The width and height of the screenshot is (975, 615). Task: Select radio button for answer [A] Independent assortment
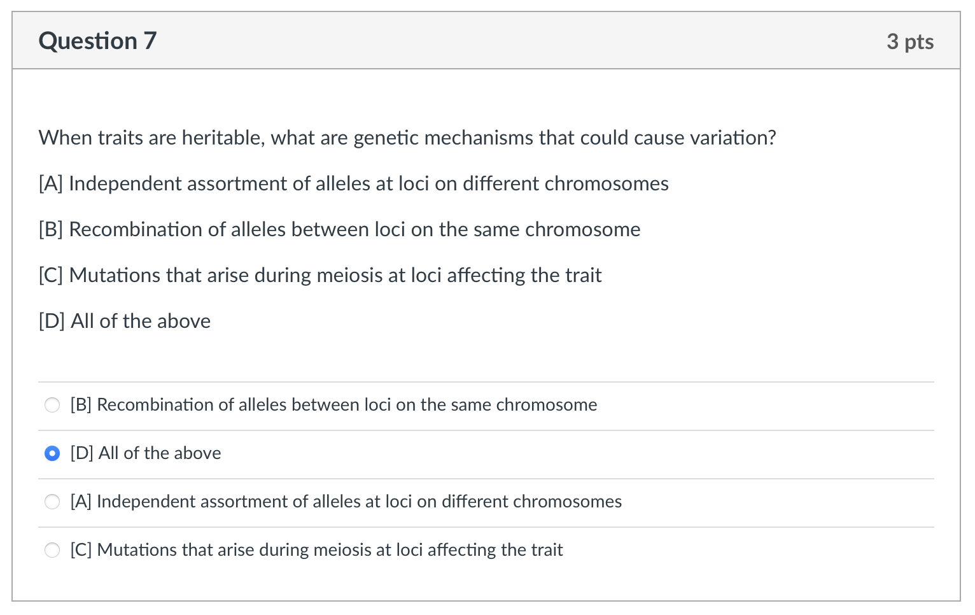[52, 502]
